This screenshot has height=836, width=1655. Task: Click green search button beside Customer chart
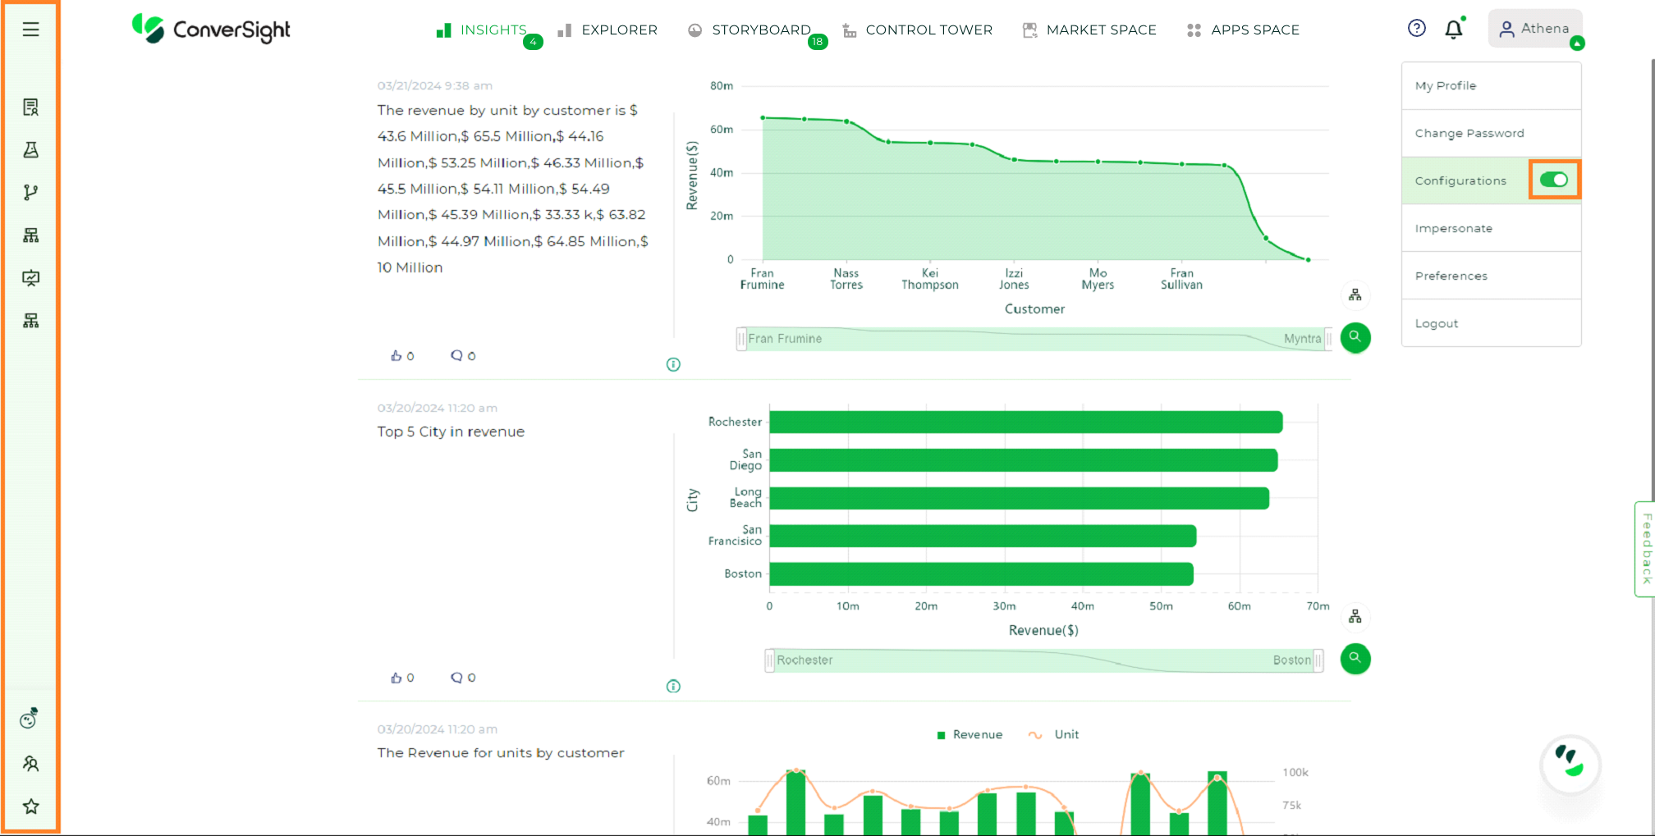point(1355,337)
